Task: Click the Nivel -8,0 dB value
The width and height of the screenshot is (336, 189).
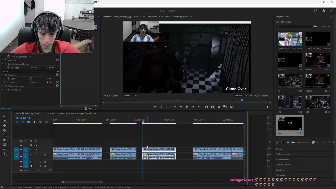Action: click(x=33, y=82)
